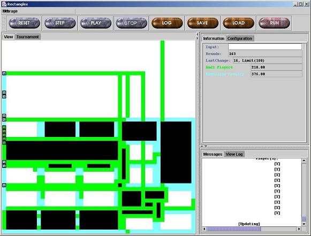Screen dimensions: 311x236
Task: Select the Information tab
Action: tap(214, 39)
